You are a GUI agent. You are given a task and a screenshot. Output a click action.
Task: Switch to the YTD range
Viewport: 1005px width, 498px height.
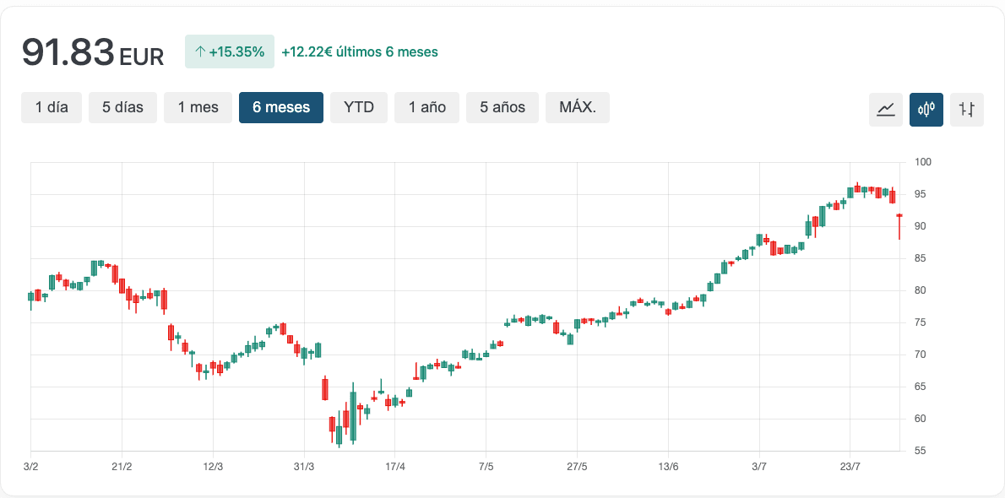(x=358, y=107)
